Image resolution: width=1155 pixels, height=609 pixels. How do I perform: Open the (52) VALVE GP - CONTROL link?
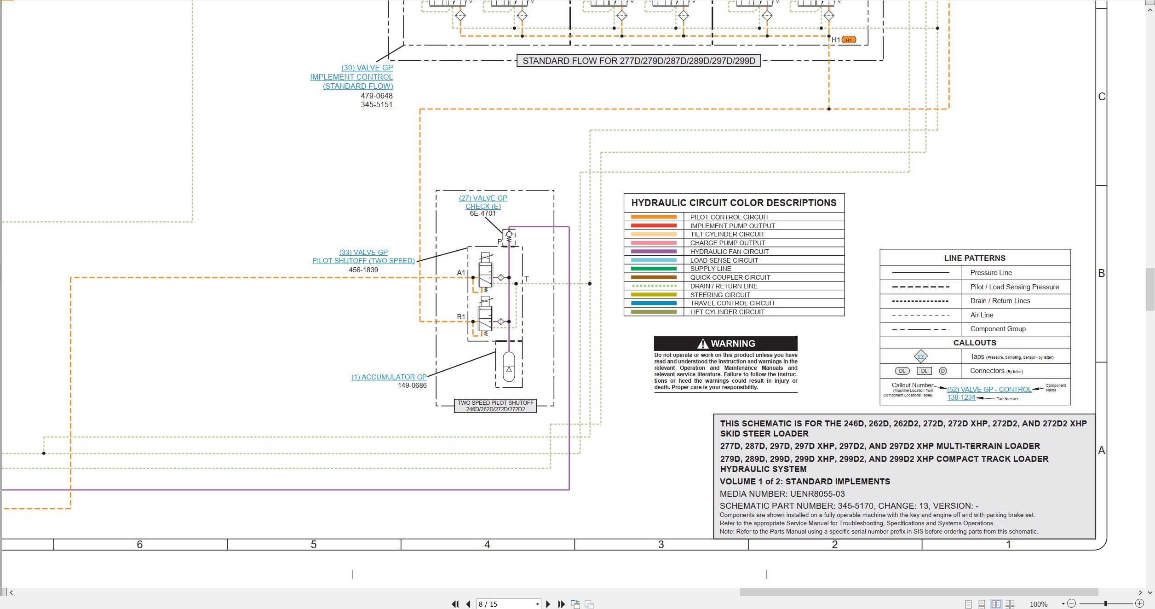point(989,389)
